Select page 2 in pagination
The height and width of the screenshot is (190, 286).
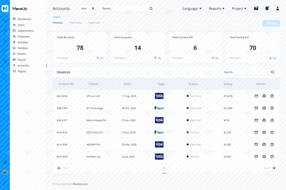(x=170, y=168)
